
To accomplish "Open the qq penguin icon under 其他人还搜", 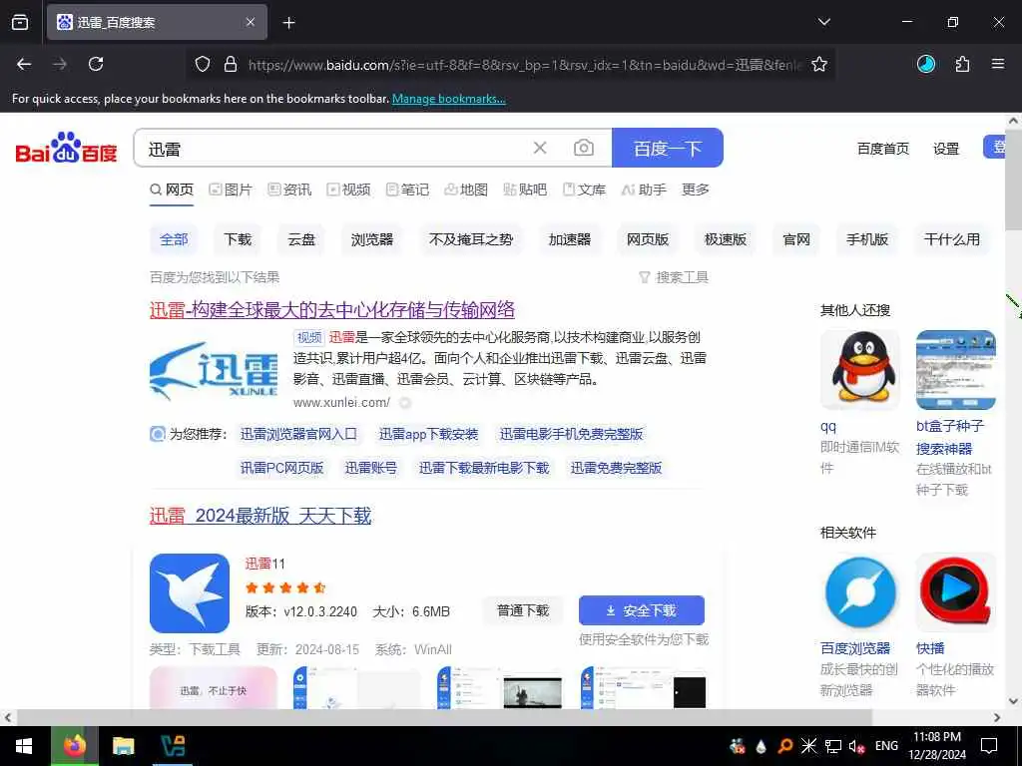I will tap(860, 369).
